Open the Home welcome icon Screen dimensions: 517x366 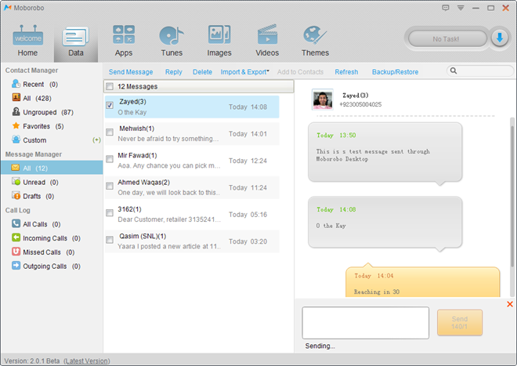[27, 35]
